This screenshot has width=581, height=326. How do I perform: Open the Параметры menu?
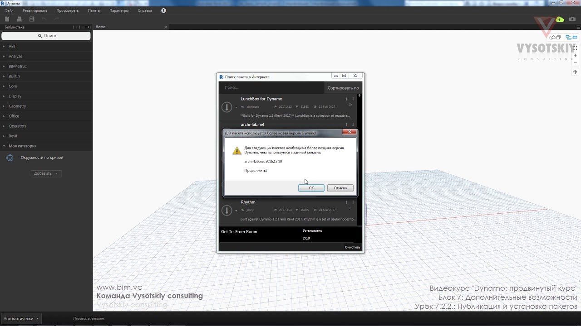click(119, 10)
